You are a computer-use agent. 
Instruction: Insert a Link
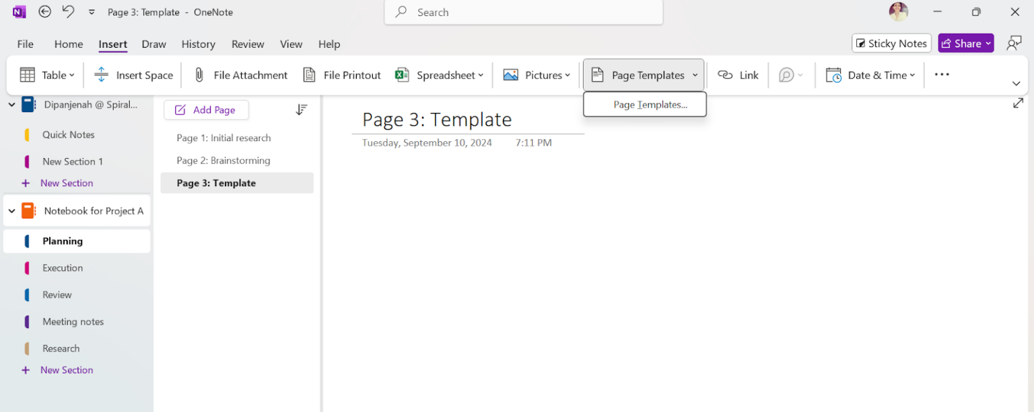(x=738, y=75)
